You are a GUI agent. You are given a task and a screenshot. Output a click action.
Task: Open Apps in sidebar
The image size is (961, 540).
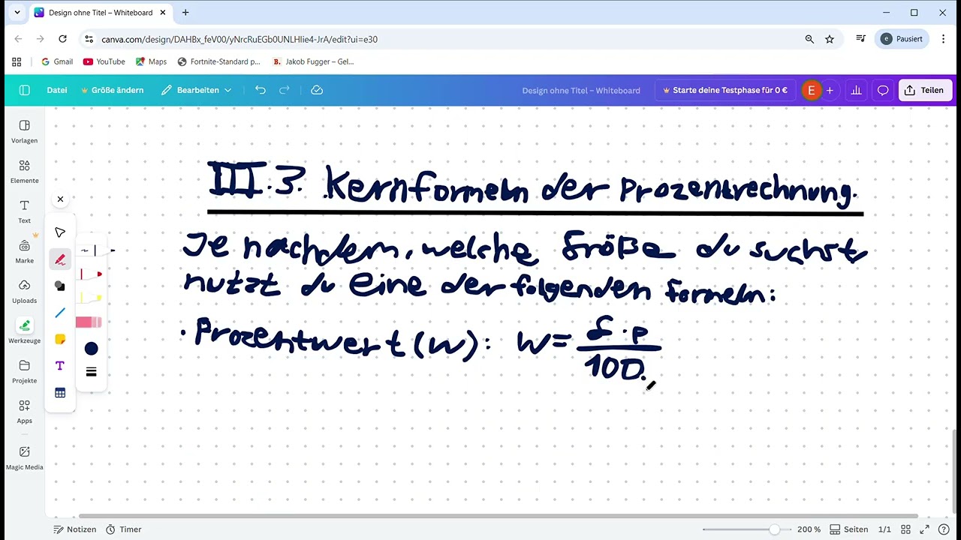pos(25,411)
